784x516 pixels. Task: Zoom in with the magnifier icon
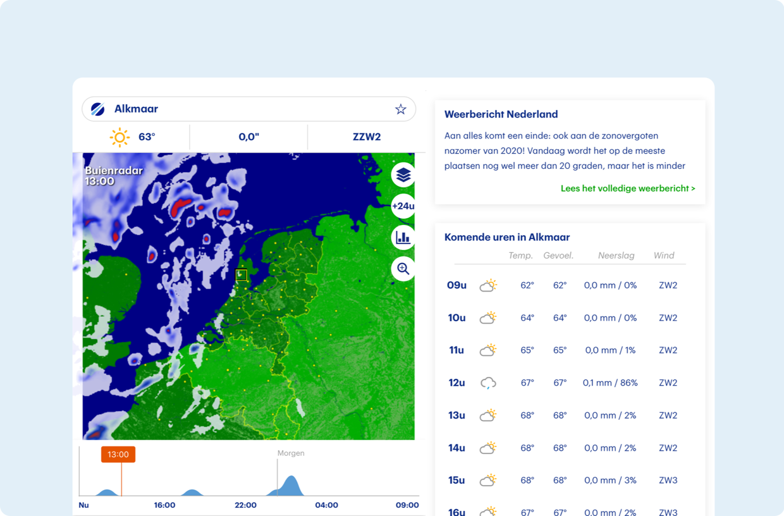click(403, 269)
